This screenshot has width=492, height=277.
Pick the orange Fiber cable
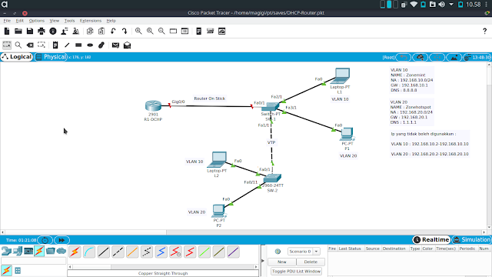pyautogui.click(x=132, y=252)
